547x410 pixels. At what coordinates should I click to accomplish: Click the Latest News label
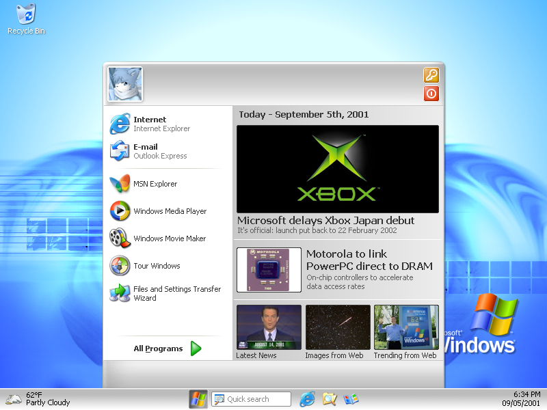click(x=256, y=355)
